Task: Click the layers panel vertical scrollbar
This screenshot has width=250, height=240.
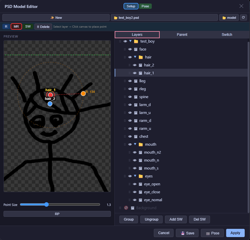Action: [x=248, y=127]
